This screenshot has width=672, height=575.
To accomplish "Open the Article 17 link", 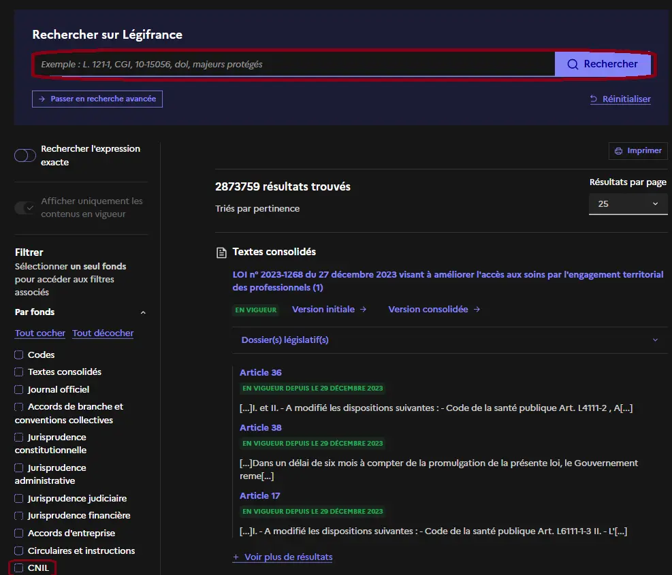I will pos(259,496).
